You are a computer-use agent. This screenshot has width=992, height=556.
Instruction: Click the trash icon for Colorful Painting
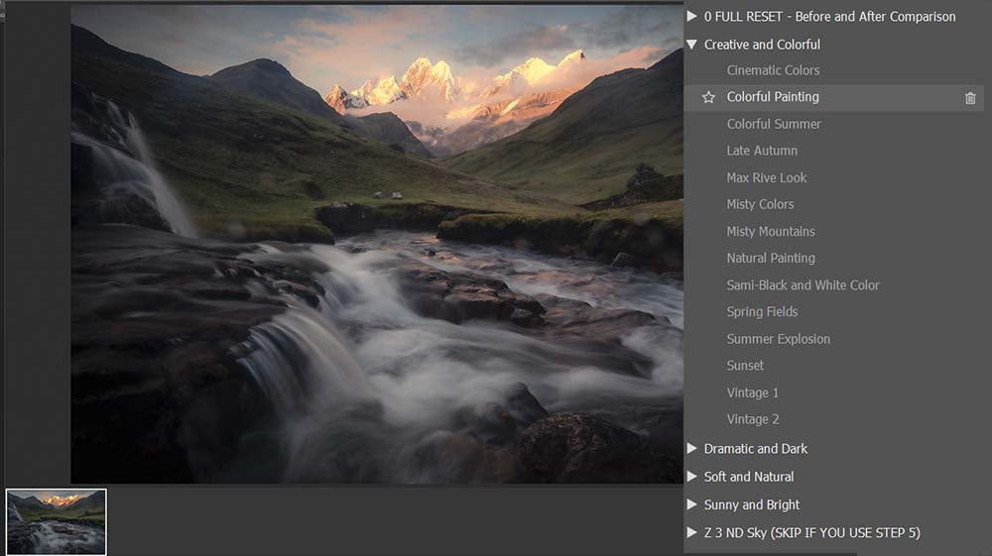click(970, 98)
